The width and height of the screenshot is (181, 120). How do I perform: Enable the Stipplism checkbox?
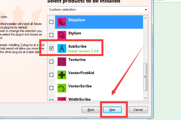coord(51,22)
